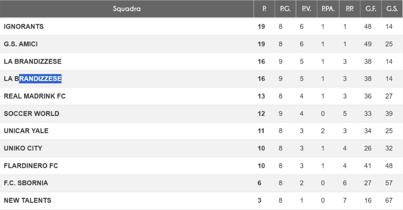Click the UNICAR YALE team name

(x=26, y=131)
